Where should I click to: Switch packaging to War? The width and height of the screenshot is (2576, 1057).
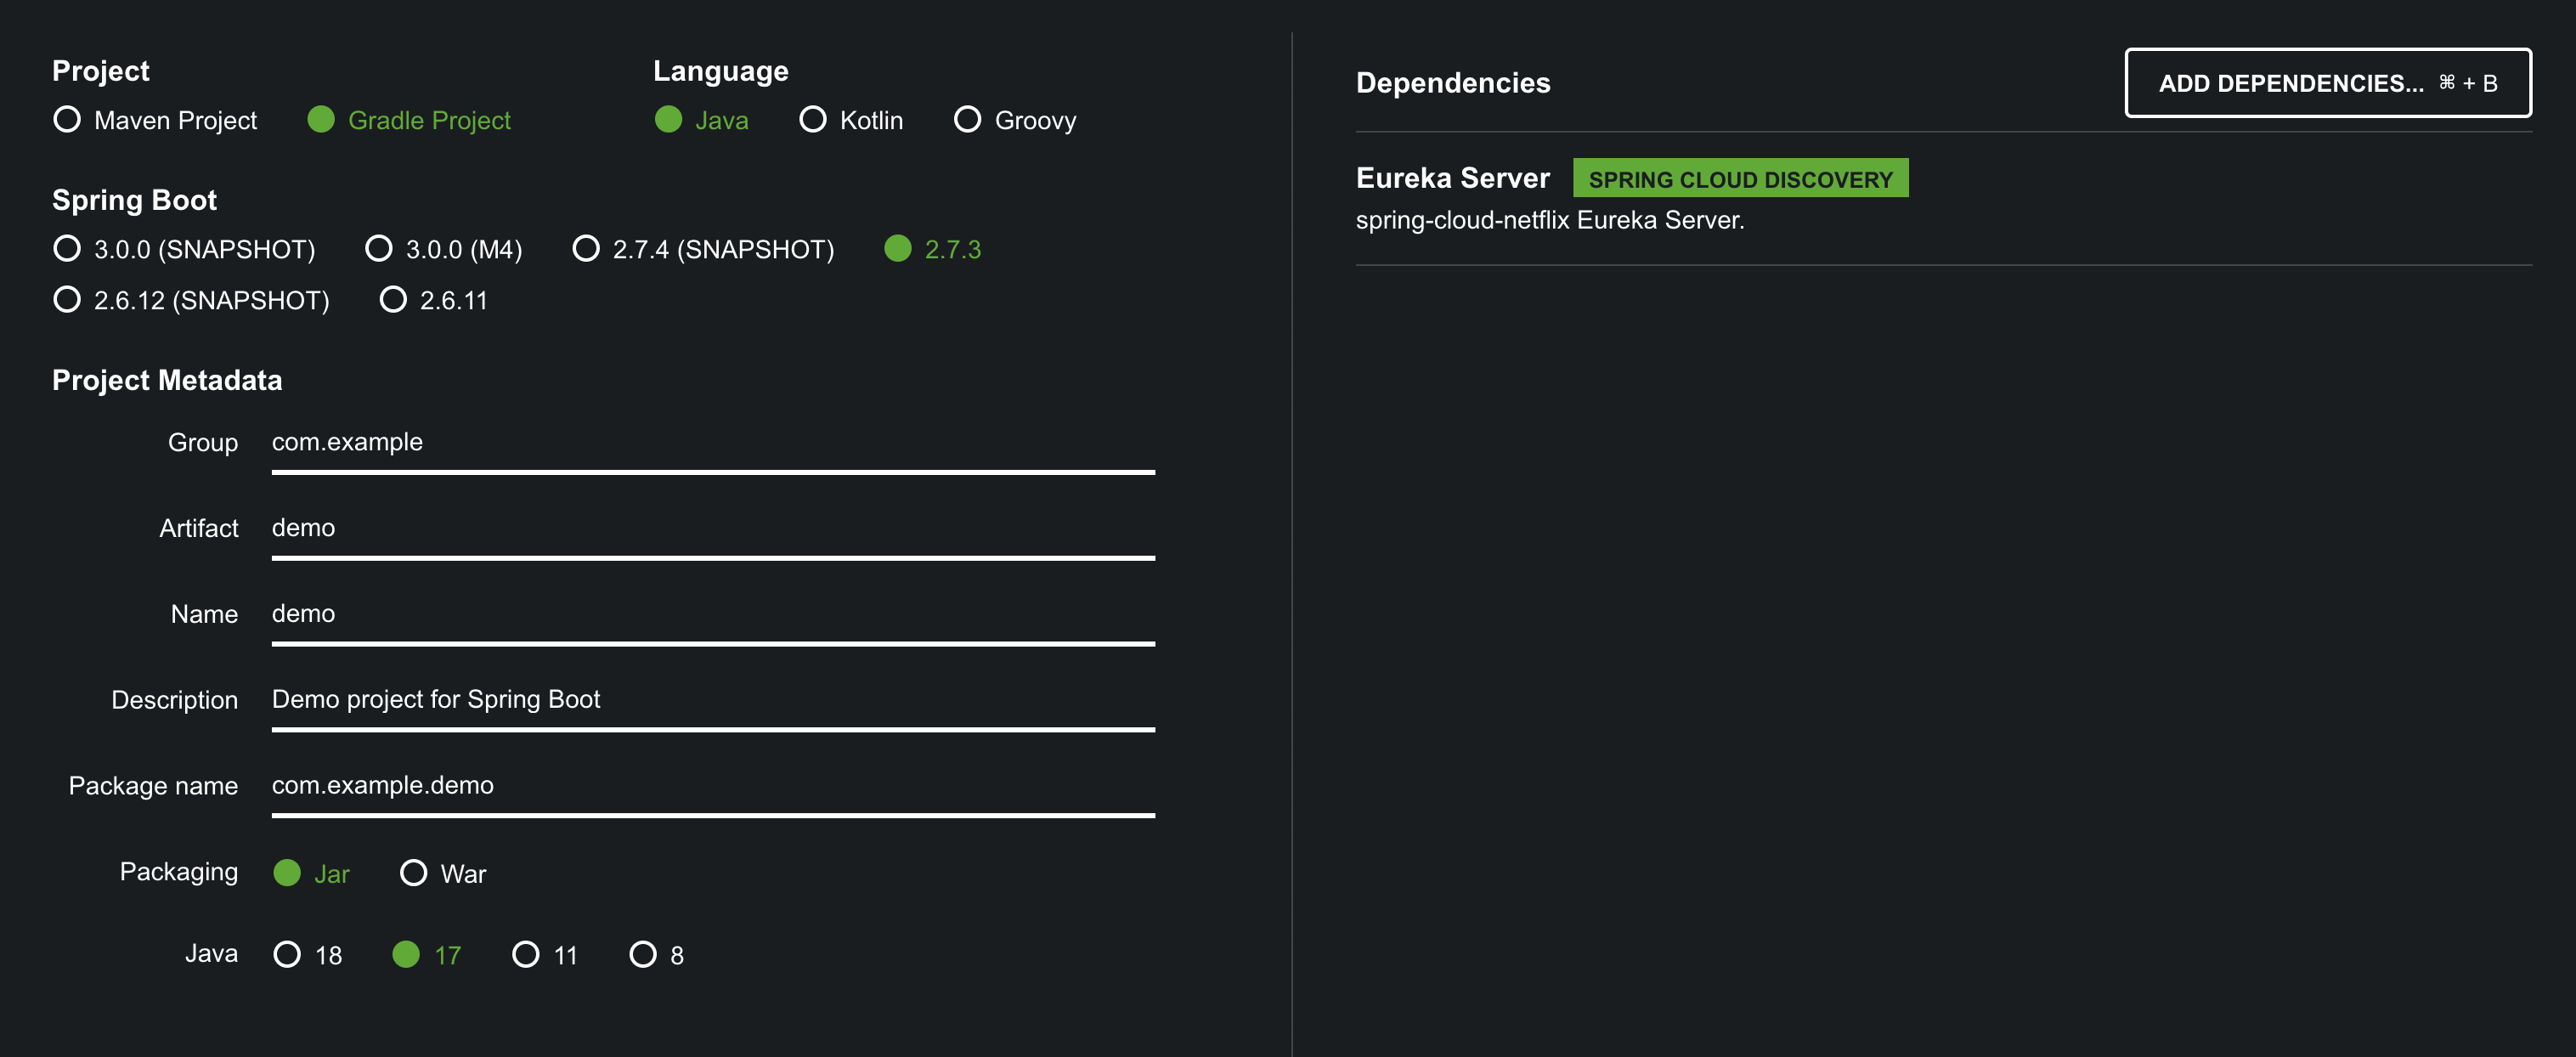[413, 873]
